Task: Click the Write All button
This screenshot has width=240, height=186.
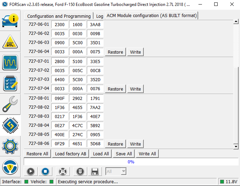Action: tap(147, 154)
